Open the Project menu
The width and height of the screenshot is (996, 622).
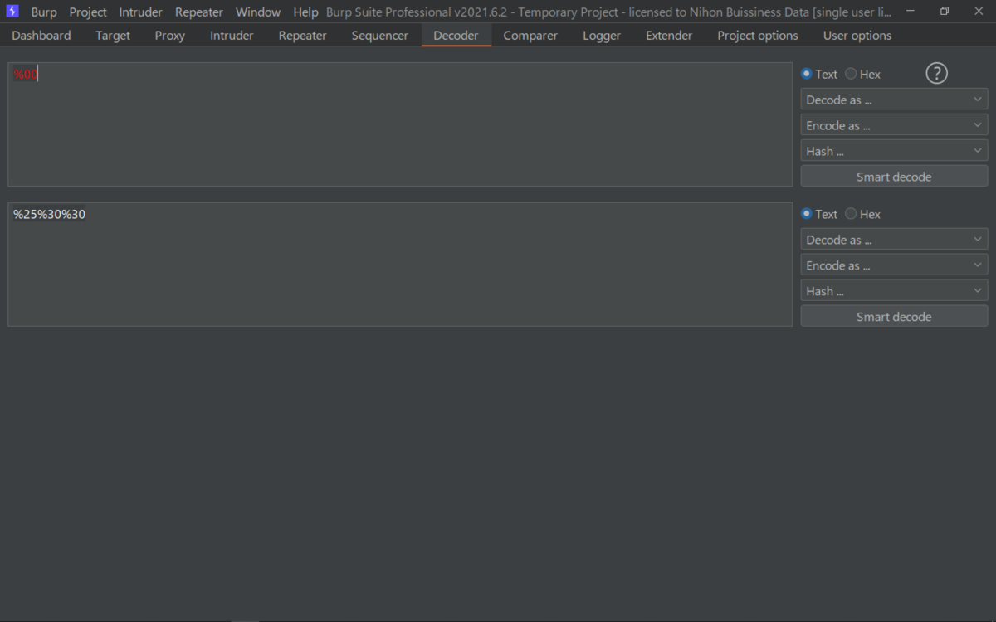pyautogui.click(x=88, y=12)
